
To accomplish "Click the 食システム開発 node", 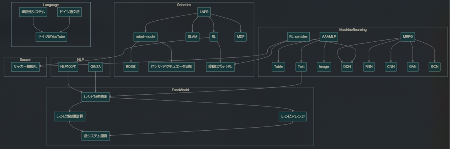I will (x=95, y=136).
